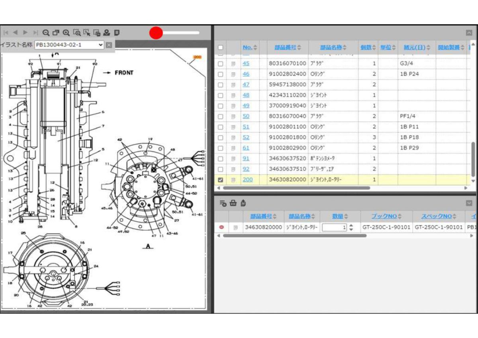The height and width of the screenshot is (338, 478).
Task: Zoom out the parts illustration
Action: 46,33
